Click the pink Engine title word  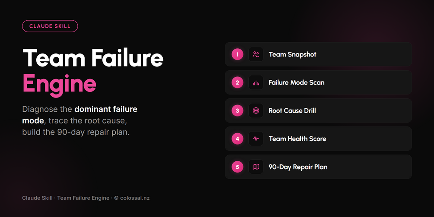pos(60,85)
